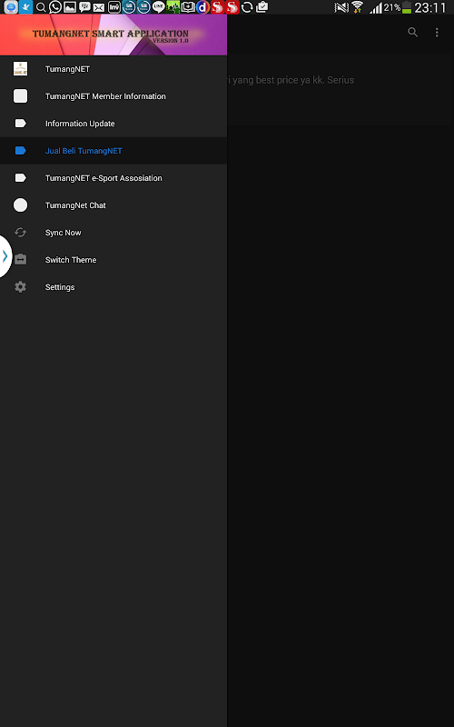Tap the battery icon showing 21%
The width and height of the screenshot is (454, 727).
[x=406, y=7]
